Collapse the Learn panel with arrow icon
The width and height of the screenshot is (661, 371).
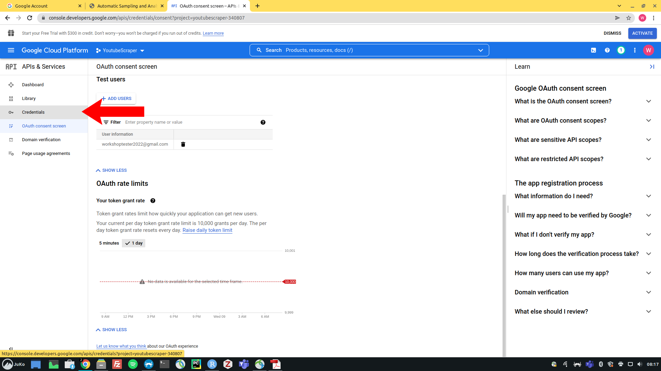tap(652, 67)
